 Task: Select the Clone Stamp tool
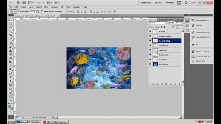pyautogui.click(x=11, y=51)
